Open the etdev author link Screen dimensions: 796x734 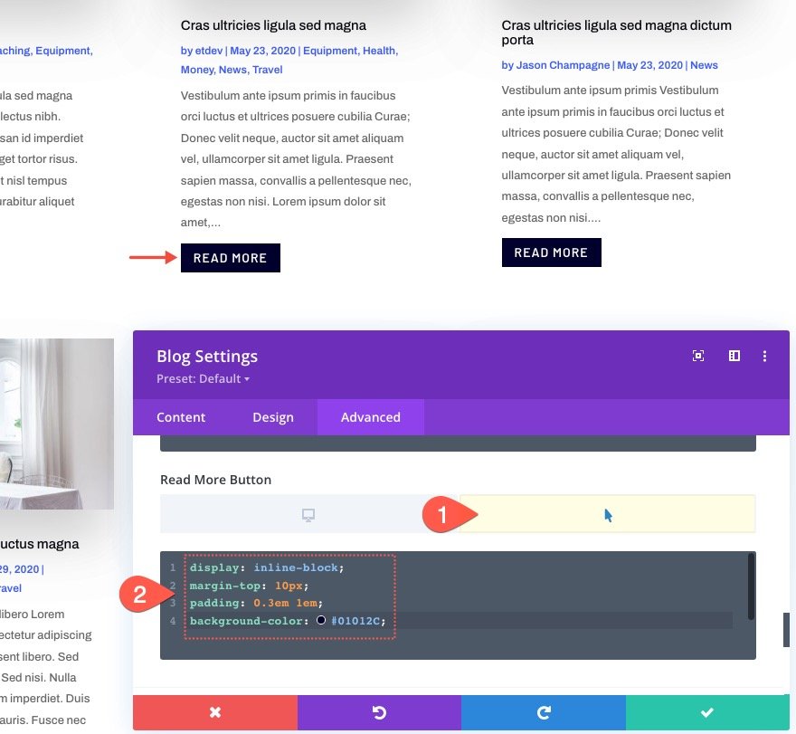(209, 51)
